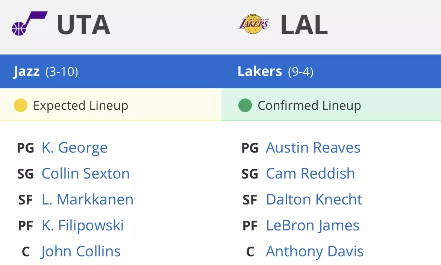Viewport: 441px width, 265px height.
Task: Select Anthony Davis at center
Action: click(315, 251)
